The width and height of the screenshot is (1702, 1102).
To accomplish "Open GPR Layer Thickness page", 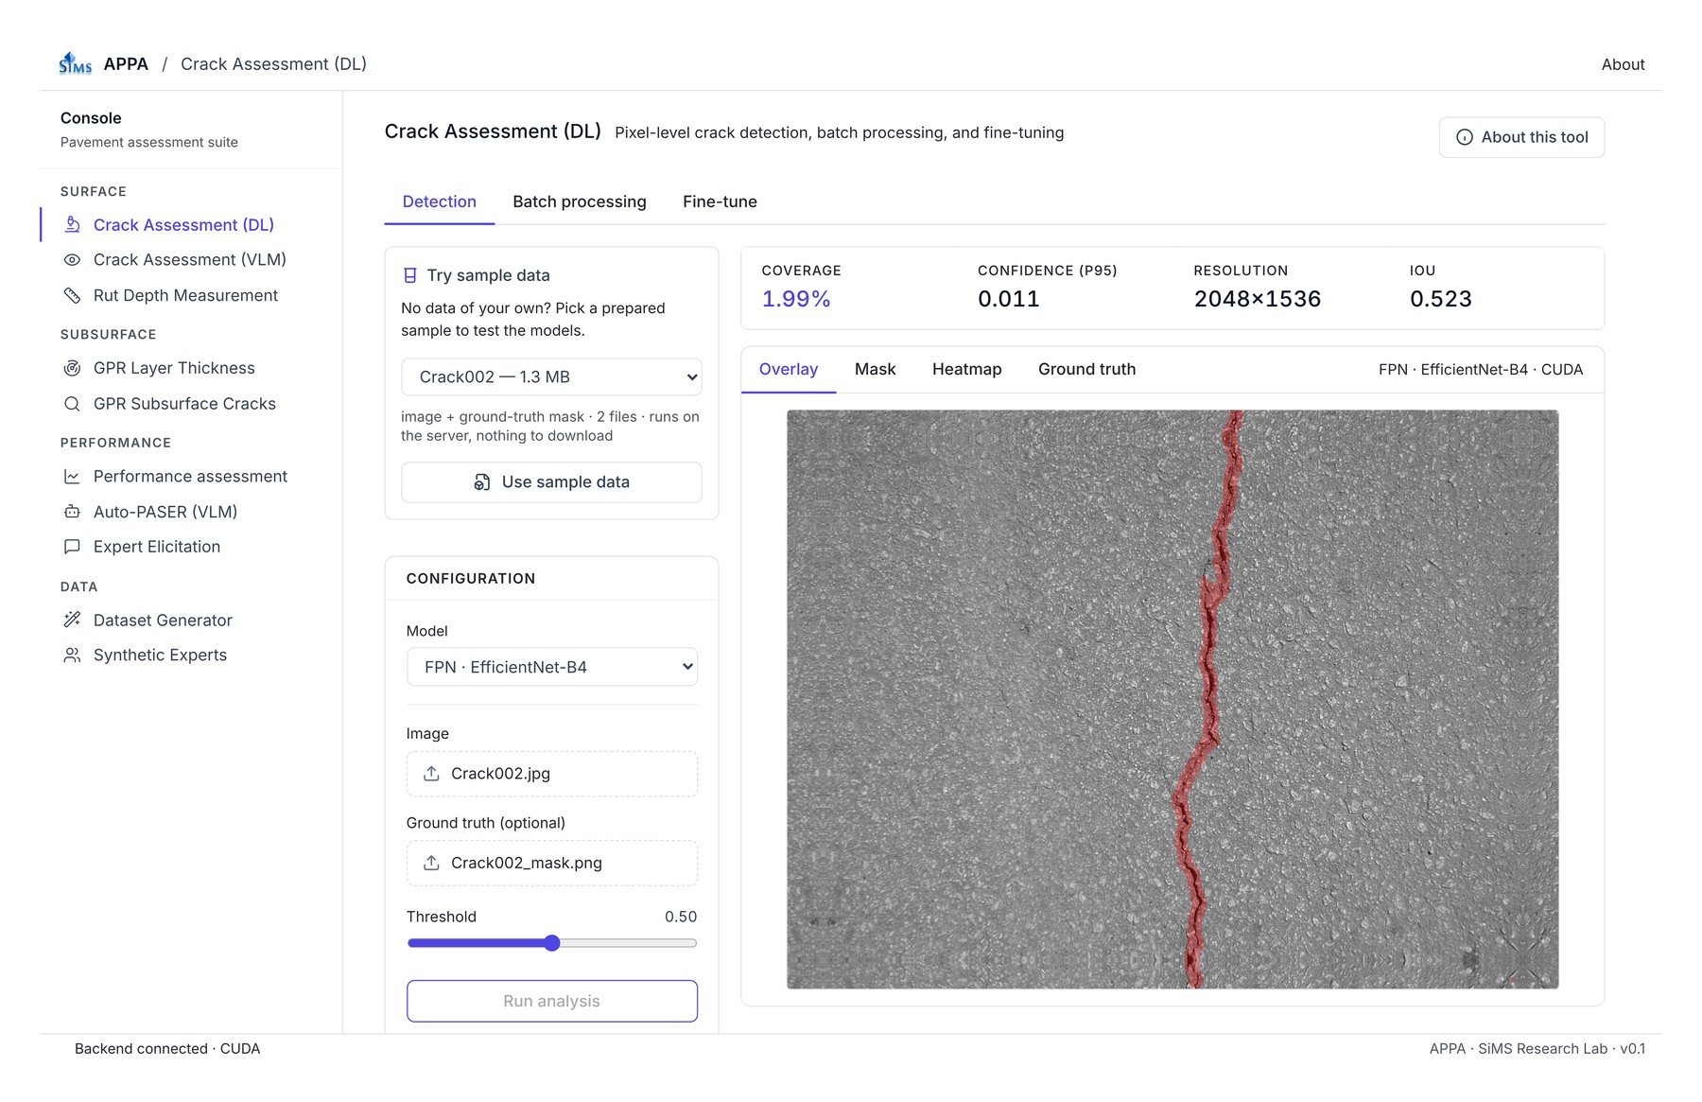I will (x=174, y=368).
